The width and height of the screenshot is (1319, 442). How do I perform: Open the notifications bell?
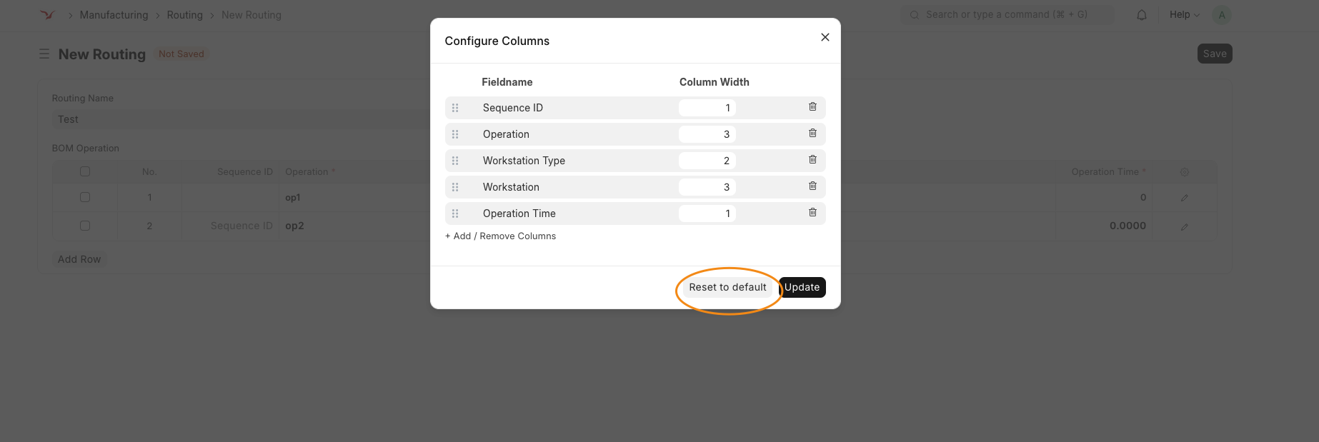[x=1142, y=15]
